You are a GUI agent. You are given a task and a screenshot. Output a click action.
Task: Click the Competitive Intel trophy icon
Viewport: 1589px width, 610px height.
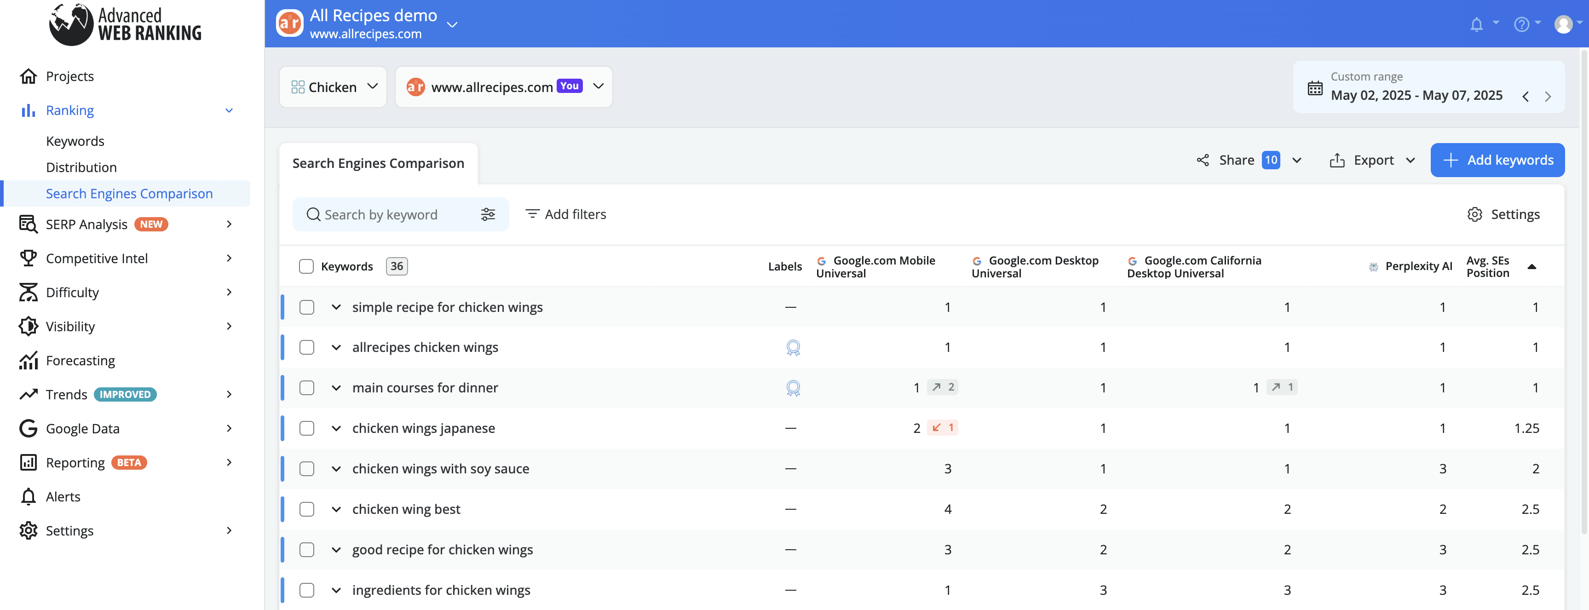[x=28, y=258]
